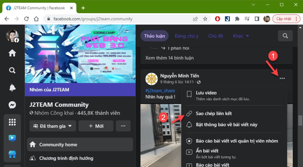This screenshot has width=303, height=167.
Task: Click the browser home icon
Action: click(36, 19)
